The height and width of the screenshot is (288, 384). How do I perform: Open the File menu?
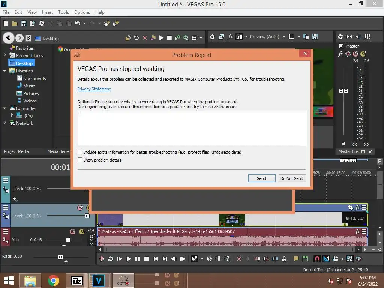[x=6, y=12]
